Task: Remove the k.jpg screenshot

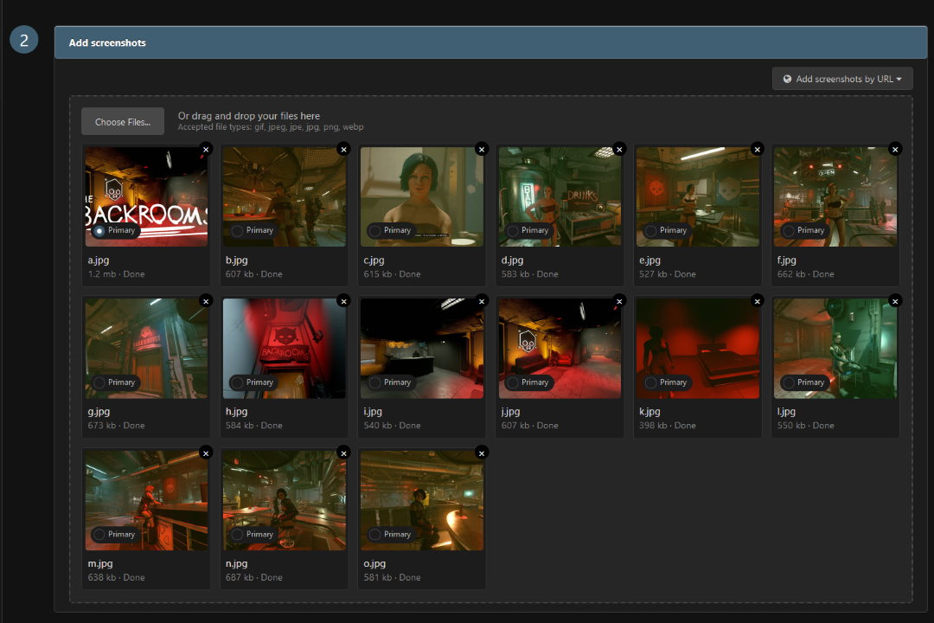Action: pos(758,301)
